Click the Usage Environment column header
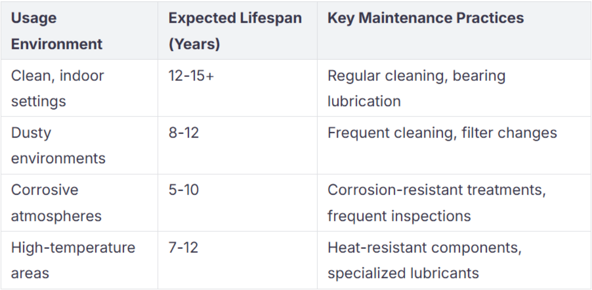Screen dimensions: 592x290 [56, 31]
